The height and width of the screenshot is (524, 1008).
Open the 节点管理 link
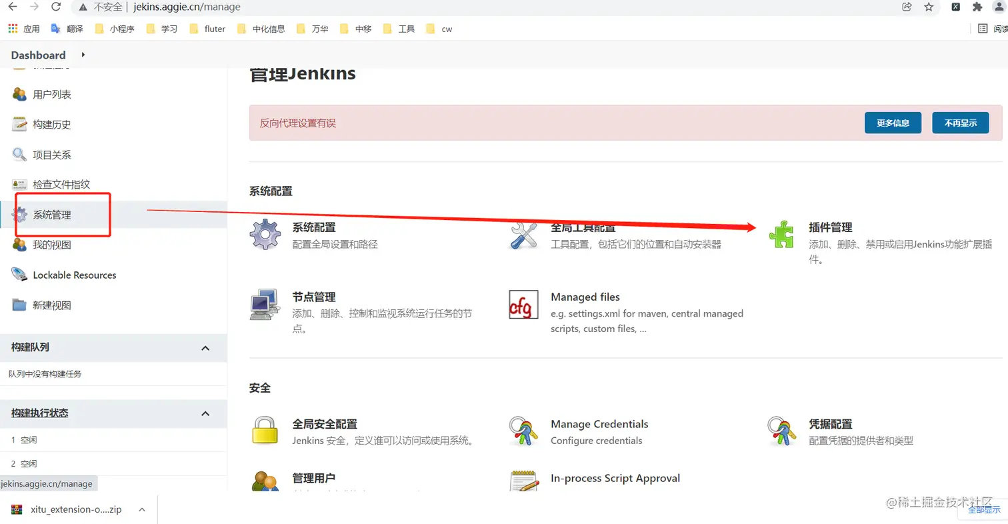(314, 297)
